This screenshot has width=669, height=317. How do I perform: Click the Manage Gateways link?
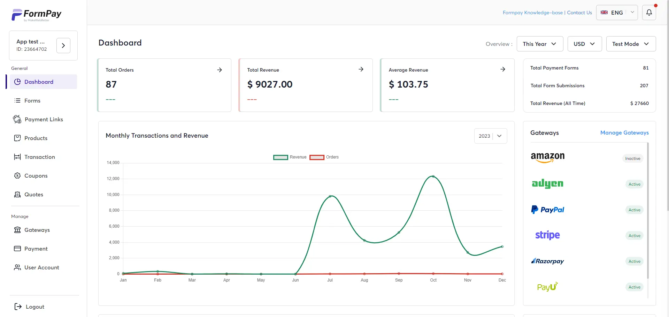point(624,133)
